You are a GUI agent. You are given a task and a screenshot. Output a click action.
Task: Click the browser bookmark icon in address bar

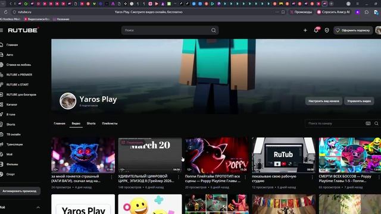click(x=283, y=12)
